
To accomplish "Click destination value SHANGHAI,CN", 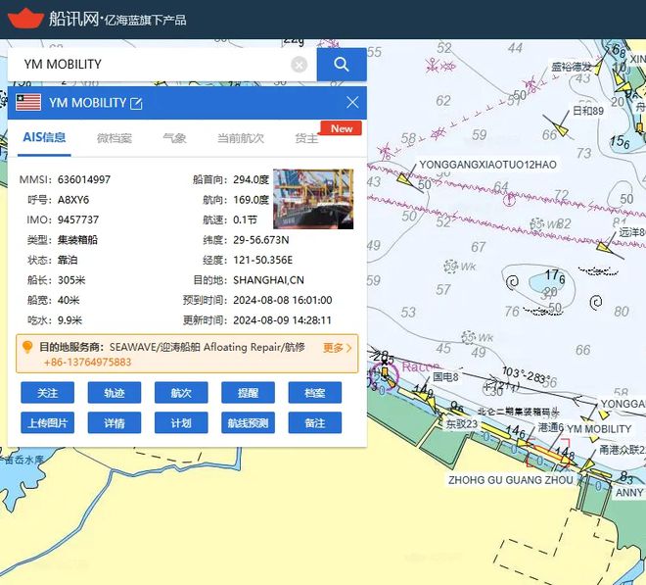I will tap(268, 280).
